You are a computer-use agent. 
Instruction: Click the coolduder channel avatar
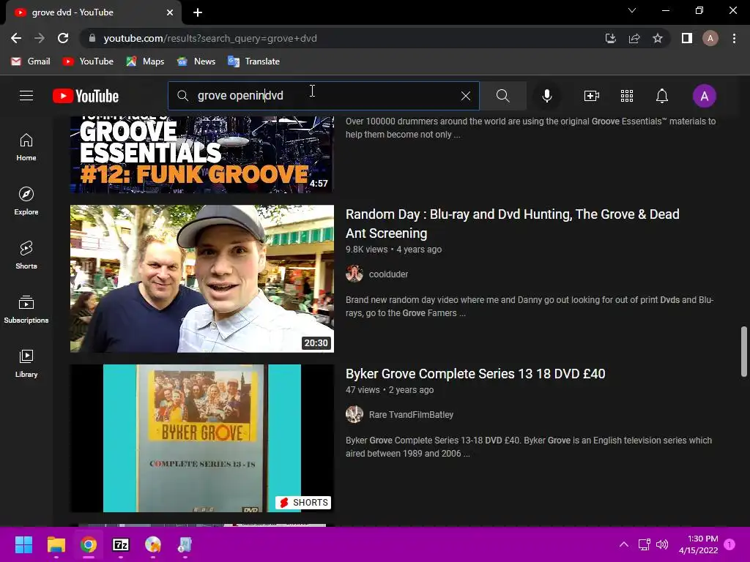click(354, 274)
